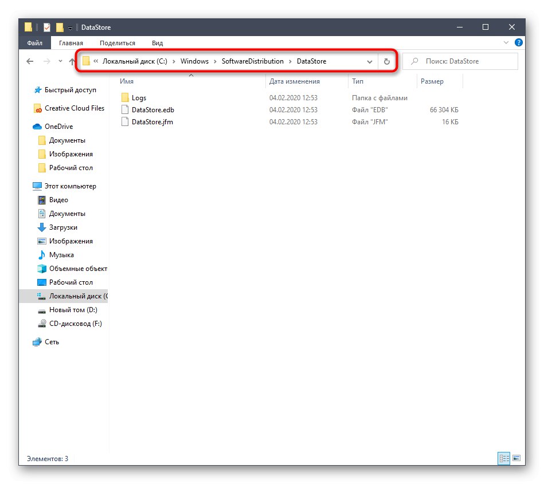
Task: Select Этот компьютер in navigation pane
Action: [x=70, y=186]
